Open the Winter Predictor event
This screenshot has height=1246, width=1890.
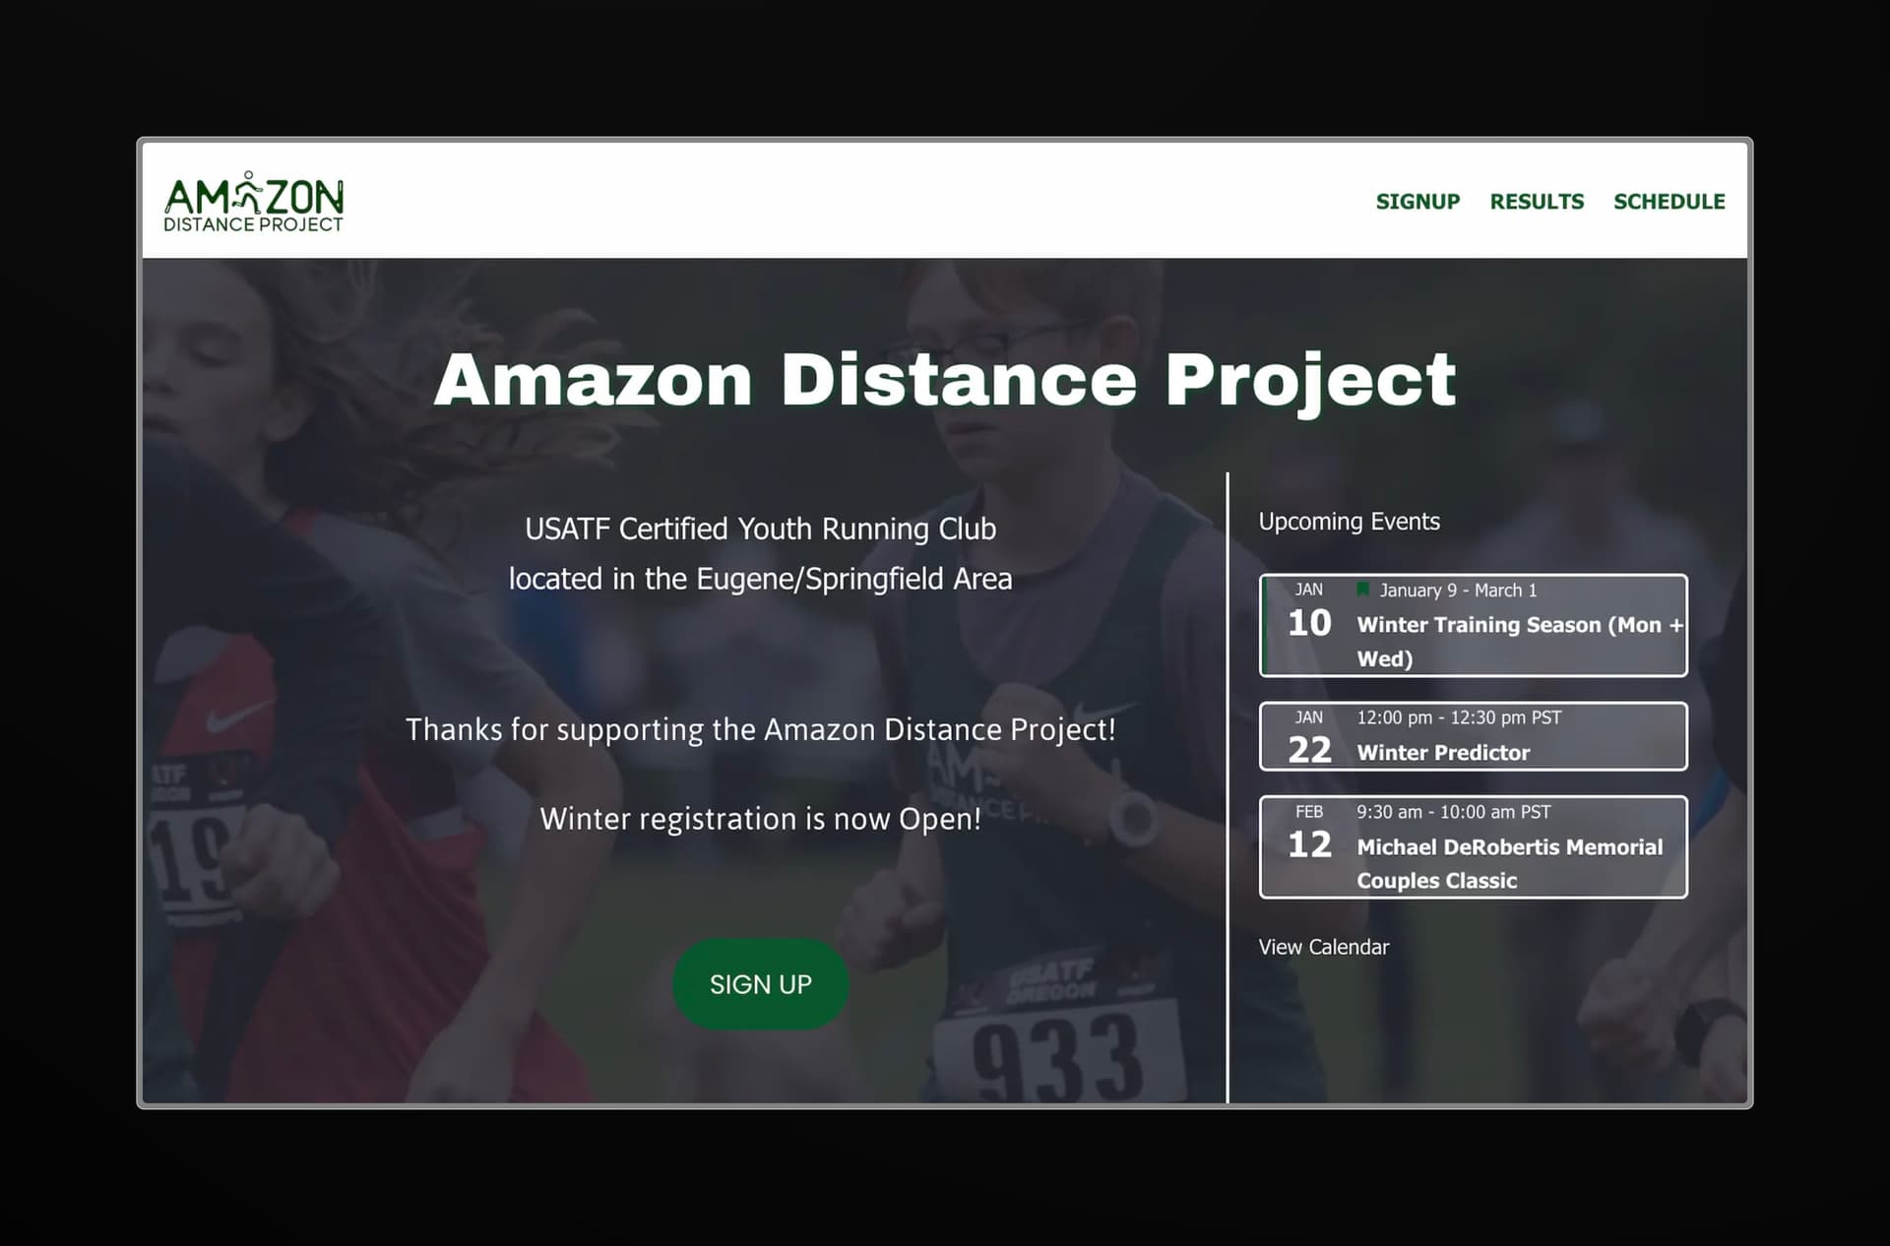click(x=1473, y=736)
